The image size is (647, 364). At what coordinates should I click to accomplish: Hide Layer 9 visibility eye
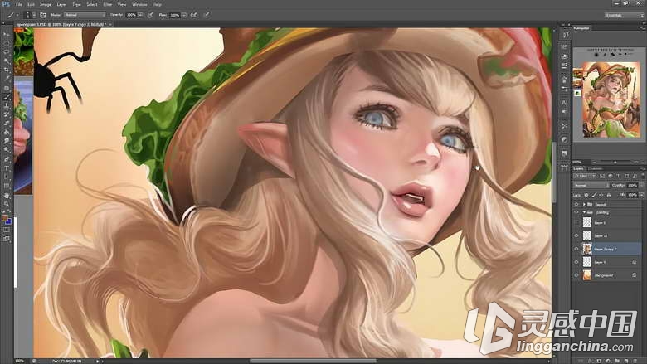point(576,262)
